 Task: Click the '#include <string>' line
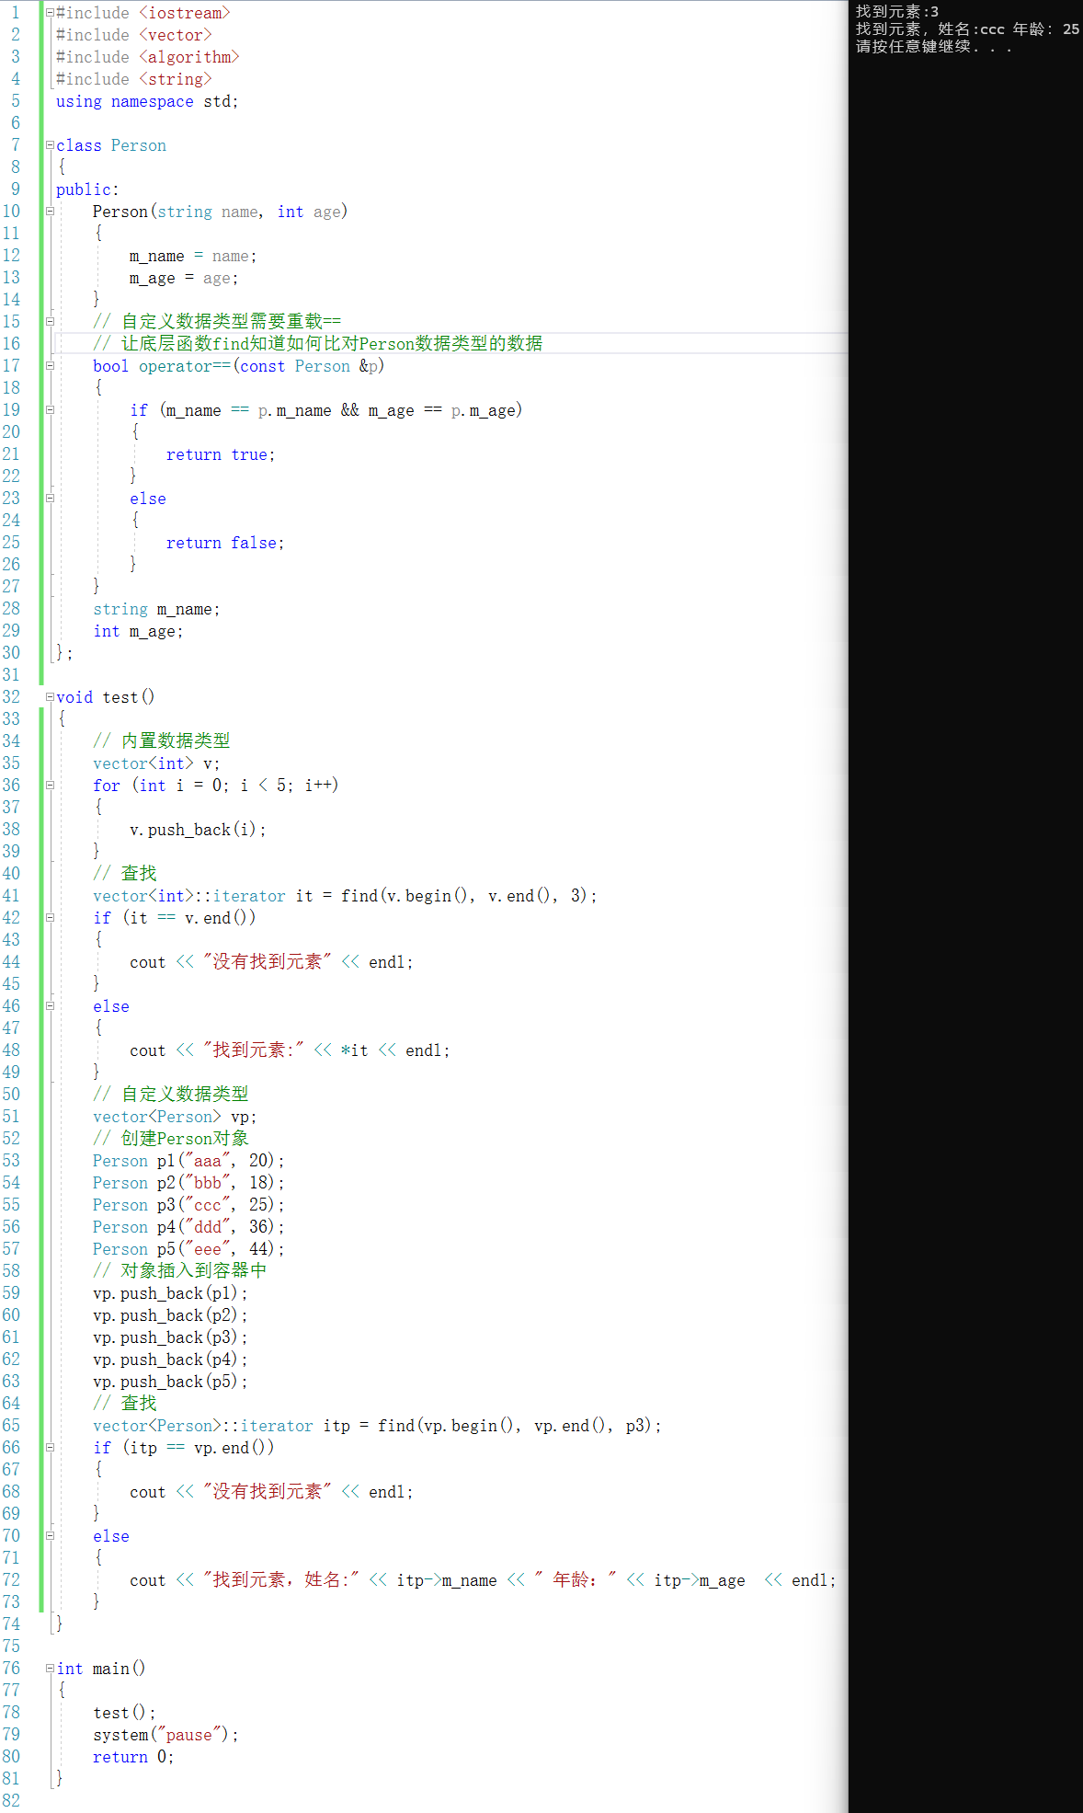(134, 79)
